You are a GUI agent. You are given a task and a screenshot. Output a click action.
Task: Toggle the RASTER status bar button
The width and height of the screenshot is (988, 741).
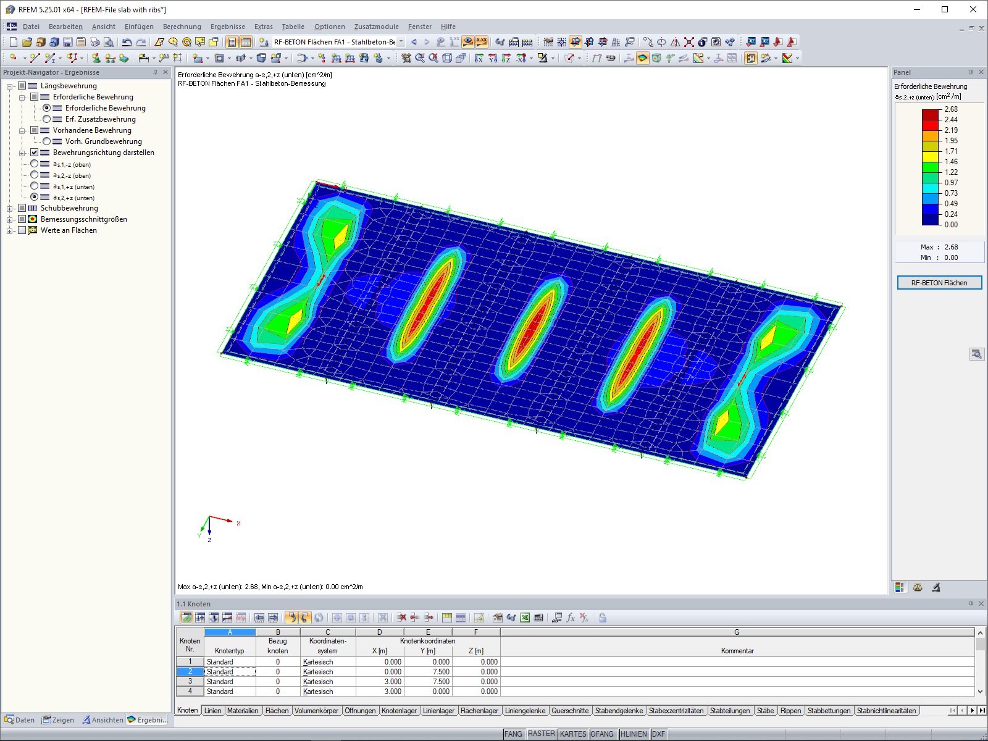point(542,734)
